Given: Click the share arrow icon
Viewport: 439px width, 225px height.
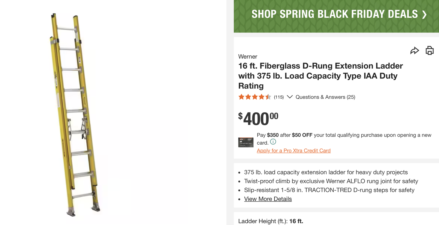Looking at the screenshot, I should [x=415, y=51].
